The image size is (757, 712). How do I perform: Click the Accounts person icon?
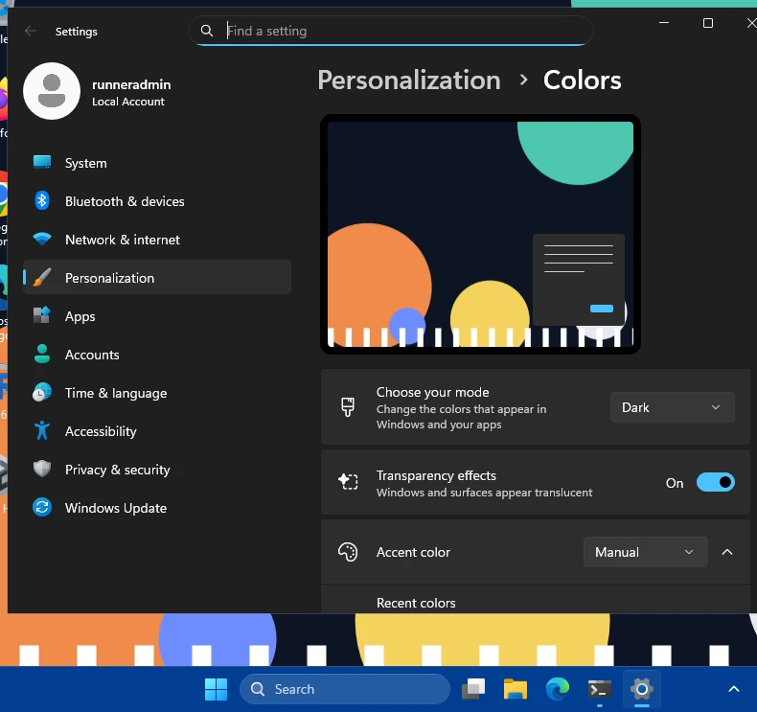point(42,354)
